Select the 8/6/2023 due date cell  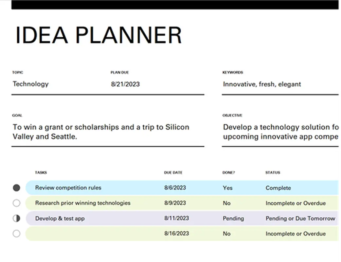(x=175, y=188)
